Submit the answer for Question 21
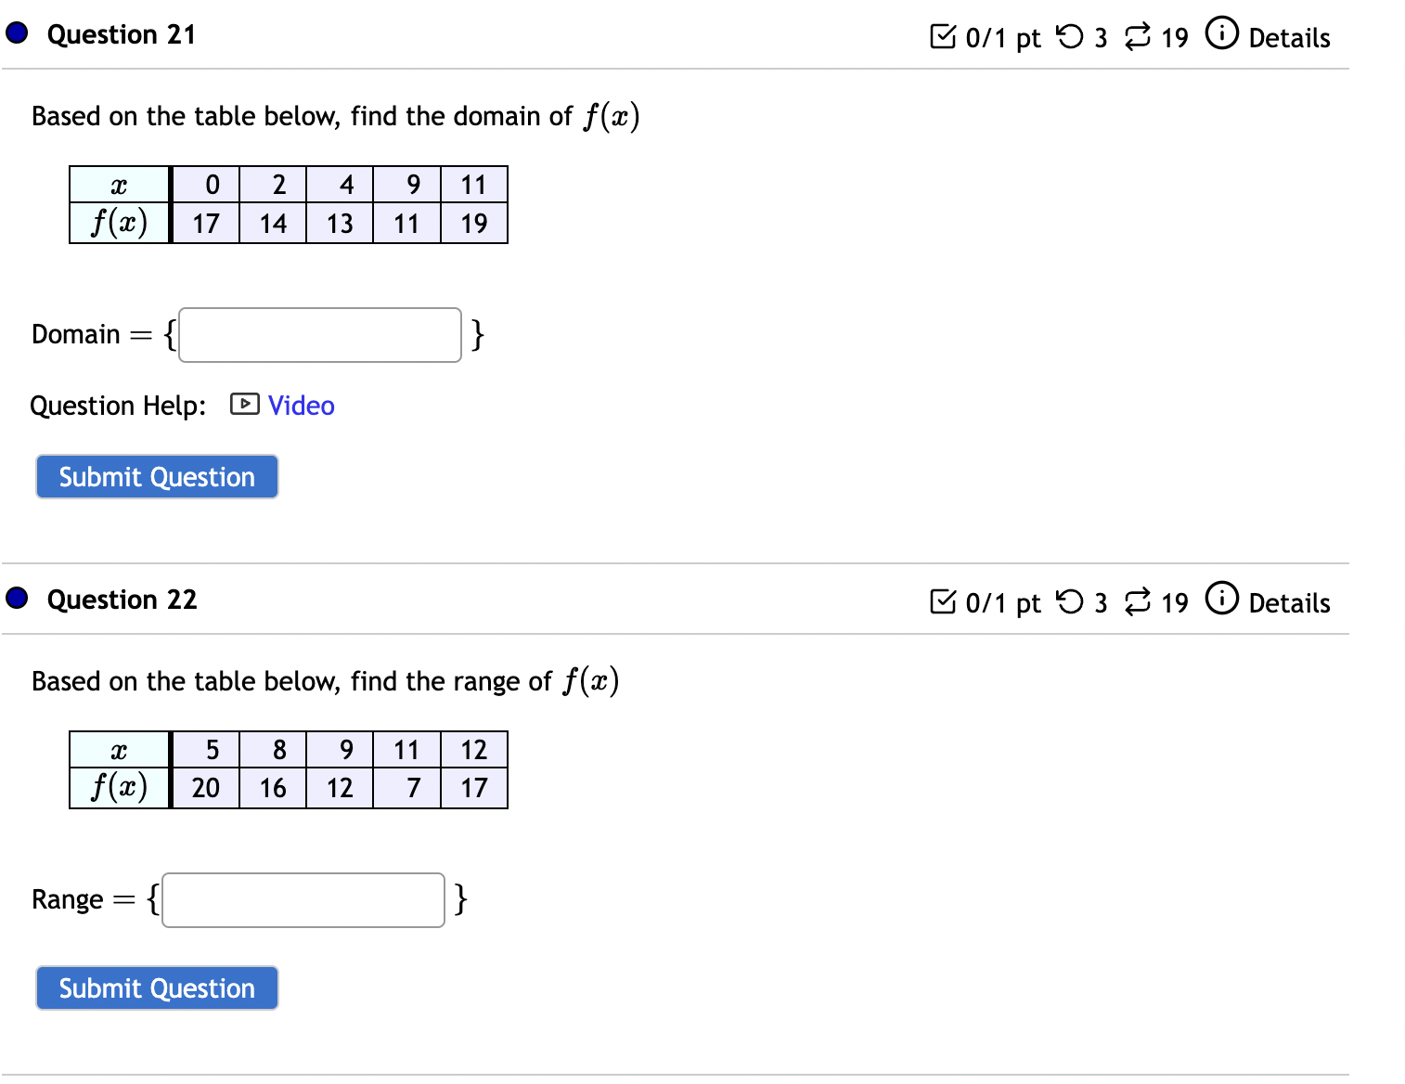Image resolution: width=1405 pixels, height=1084 pixels. (x=156, y=476)
